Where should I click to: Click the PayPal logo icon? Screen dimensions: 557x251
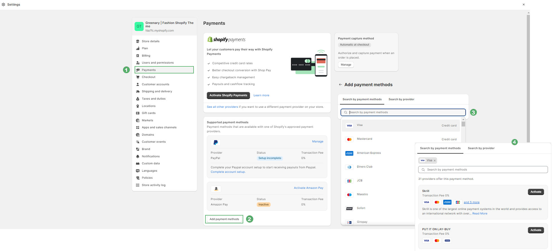pos(216,143)
